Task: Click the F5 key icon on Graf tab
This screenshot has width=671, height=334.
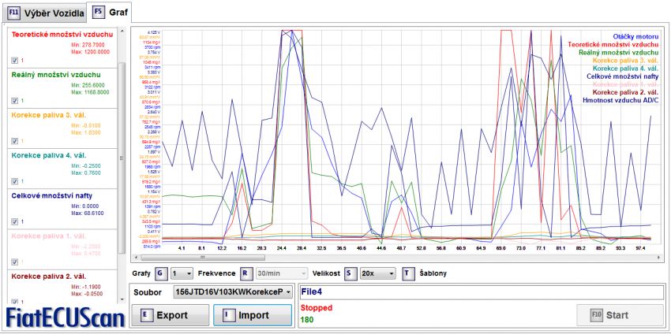Action: pos(99,12)
